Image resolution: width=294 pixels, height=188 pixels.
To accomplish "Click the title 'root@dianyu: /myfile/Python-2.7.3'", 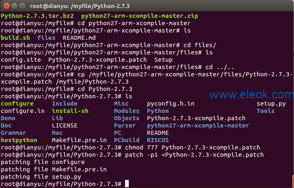I will coord(80,6).
